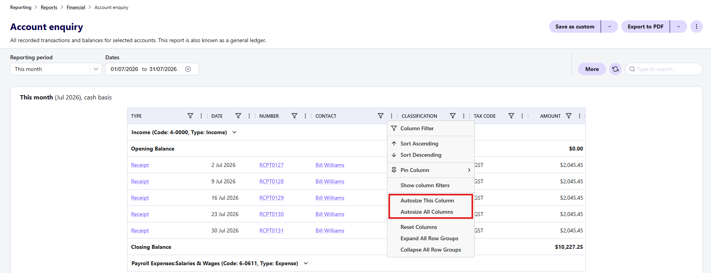Image resolution: width=711 pixels, height=273 pixels.
Task: Open TAX CODE column options menu
Action: click(x=522, y=116)
